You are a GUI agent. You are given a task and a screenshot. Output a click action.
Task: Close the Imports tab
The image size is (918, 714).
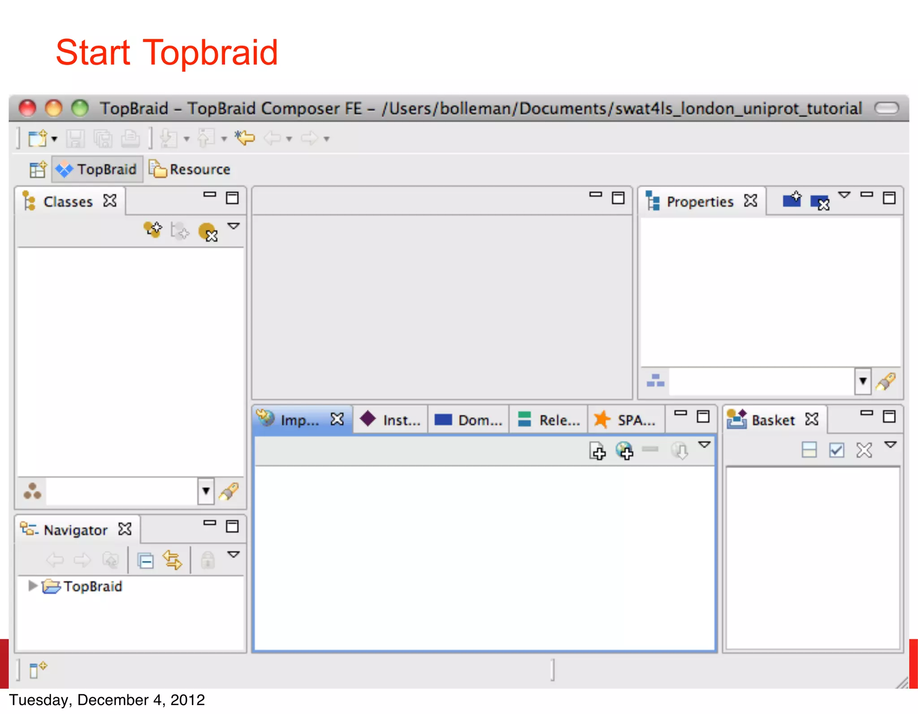click(337, 419)
